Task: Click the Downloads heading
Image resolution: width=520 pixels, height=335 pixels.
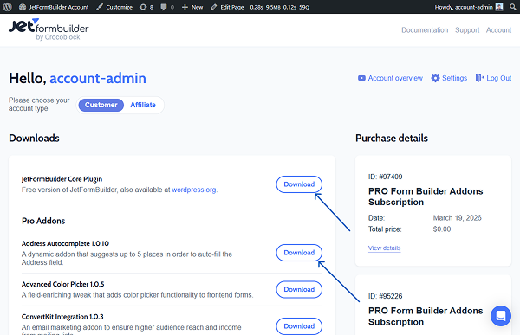Action: (x=34, y=139)
